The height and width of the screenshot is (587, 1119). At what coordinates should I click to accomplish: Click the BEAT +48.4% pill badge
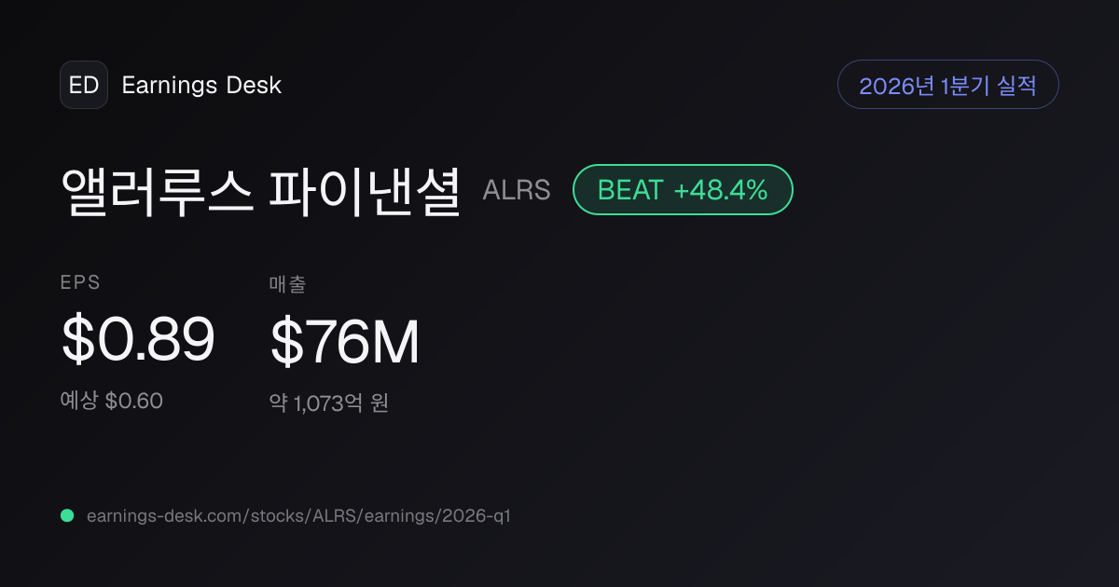[x=683, y=190]
